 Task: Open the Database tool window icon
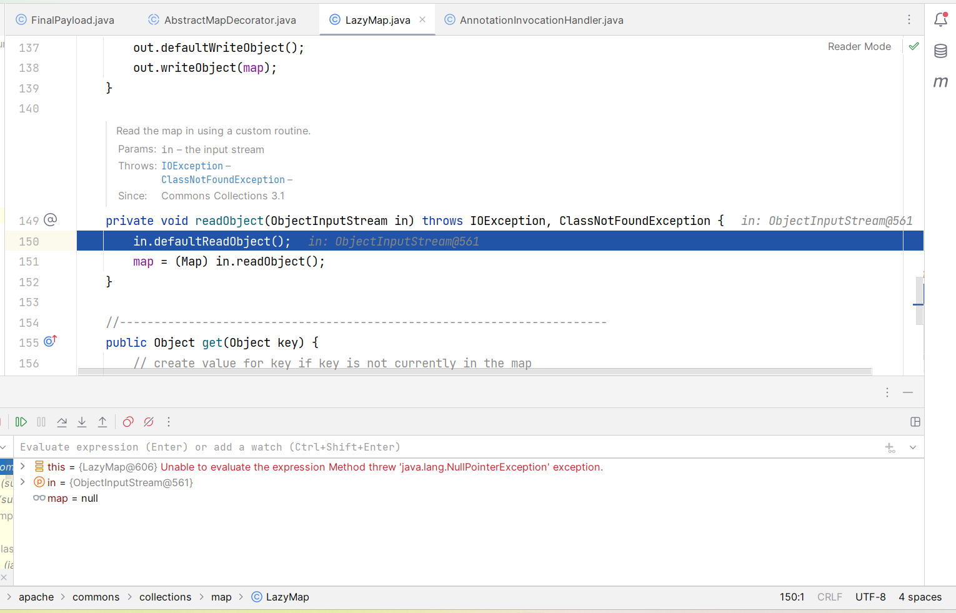[940, 51]
